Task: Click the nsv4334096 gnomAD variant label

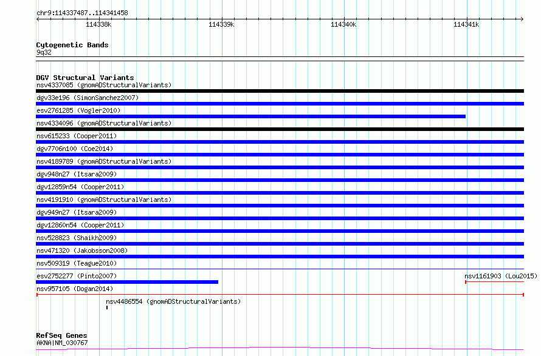Action: pyautogui.click(x=104, y=123)
